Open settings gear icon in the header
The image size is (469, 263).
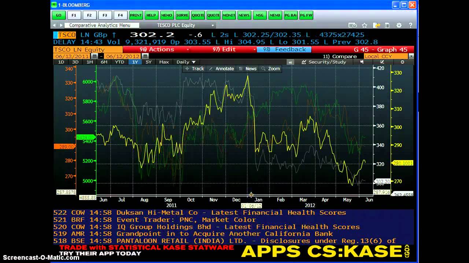(x=399, y=25)
